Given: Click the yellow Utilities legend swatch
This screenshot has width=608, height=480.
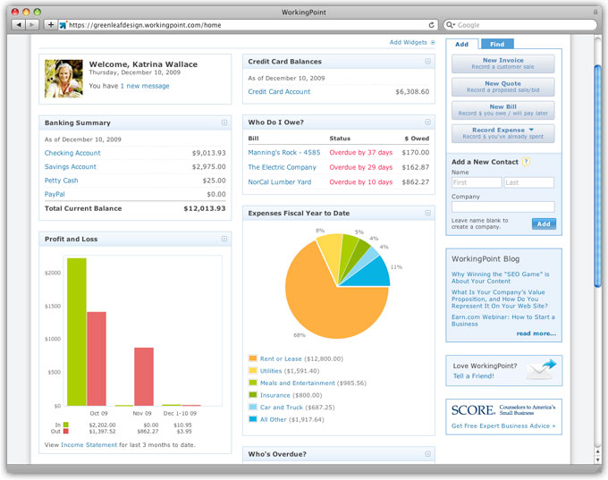Looking at the screenshot, I should point(253,370).
